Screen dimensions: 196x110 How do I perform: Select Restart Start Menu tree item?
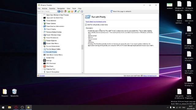pos(52,43)
